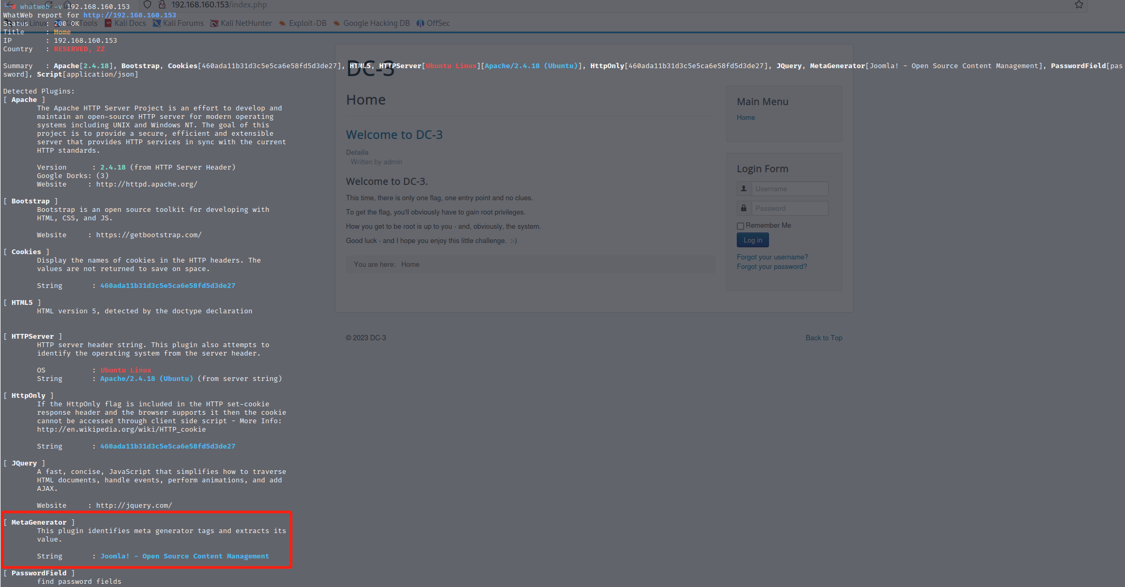Click the Back to Top link

823,338
